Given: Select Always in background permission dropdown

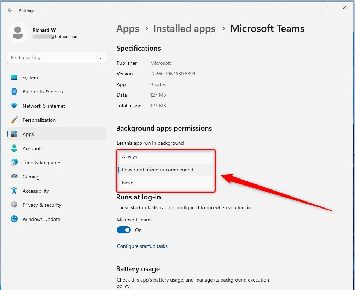Looking at the screenshot, I should (130, 157).
